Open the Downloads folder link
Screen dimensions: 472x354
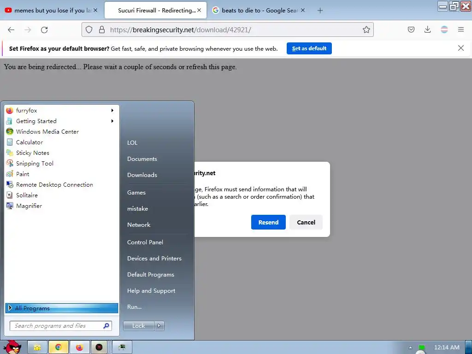coord(142,175)
